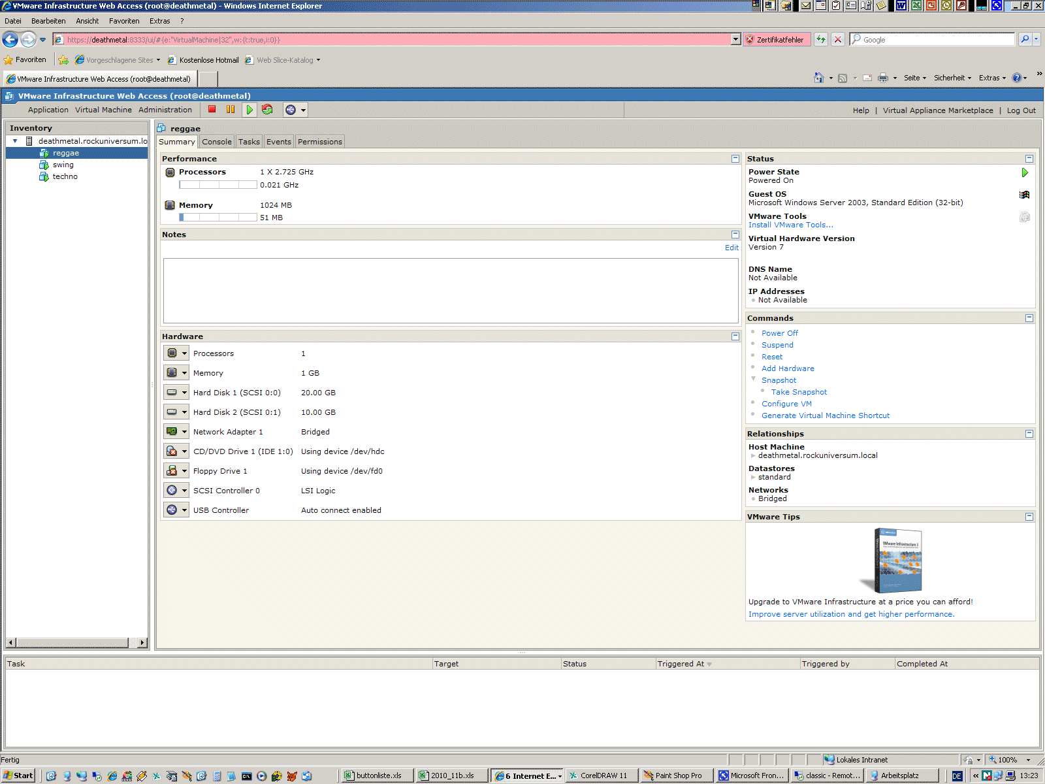The image size is (1045, 784).
Task: Open Hard Disk 2 dropdown icon
Action: pos(176,412)
